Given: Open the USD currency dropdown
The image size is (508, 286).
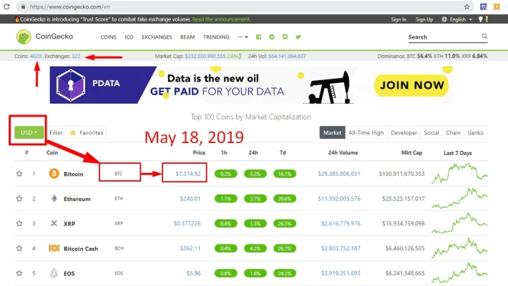Looking at the screenshot, I should pos(29,132).
